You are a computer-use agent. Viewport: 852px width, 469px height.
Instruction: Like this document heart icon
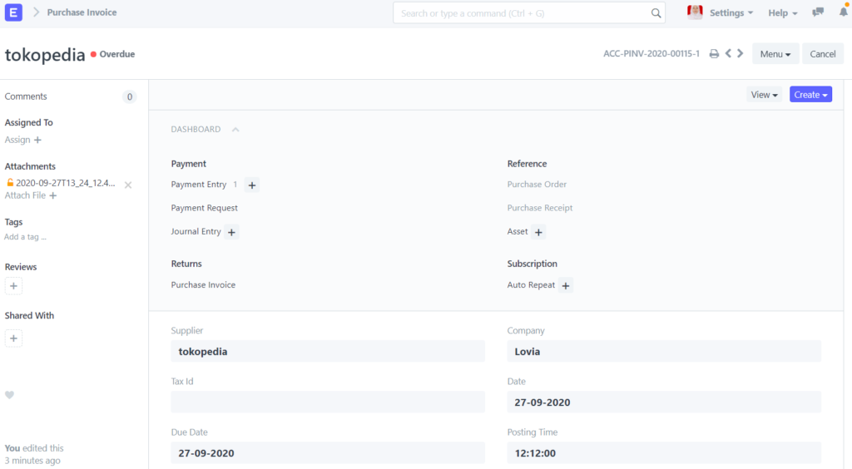(x=9, y=395)
